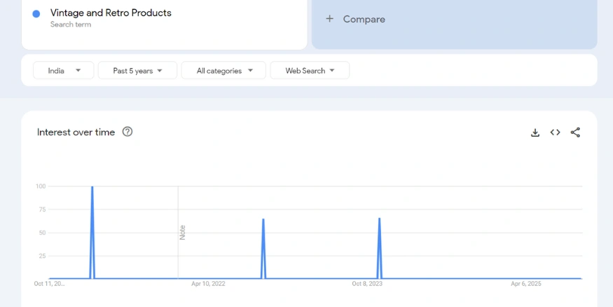This screenshot has width=613, height=307.
Task: Open the All categories dropdown
Action: click(223, 70)
